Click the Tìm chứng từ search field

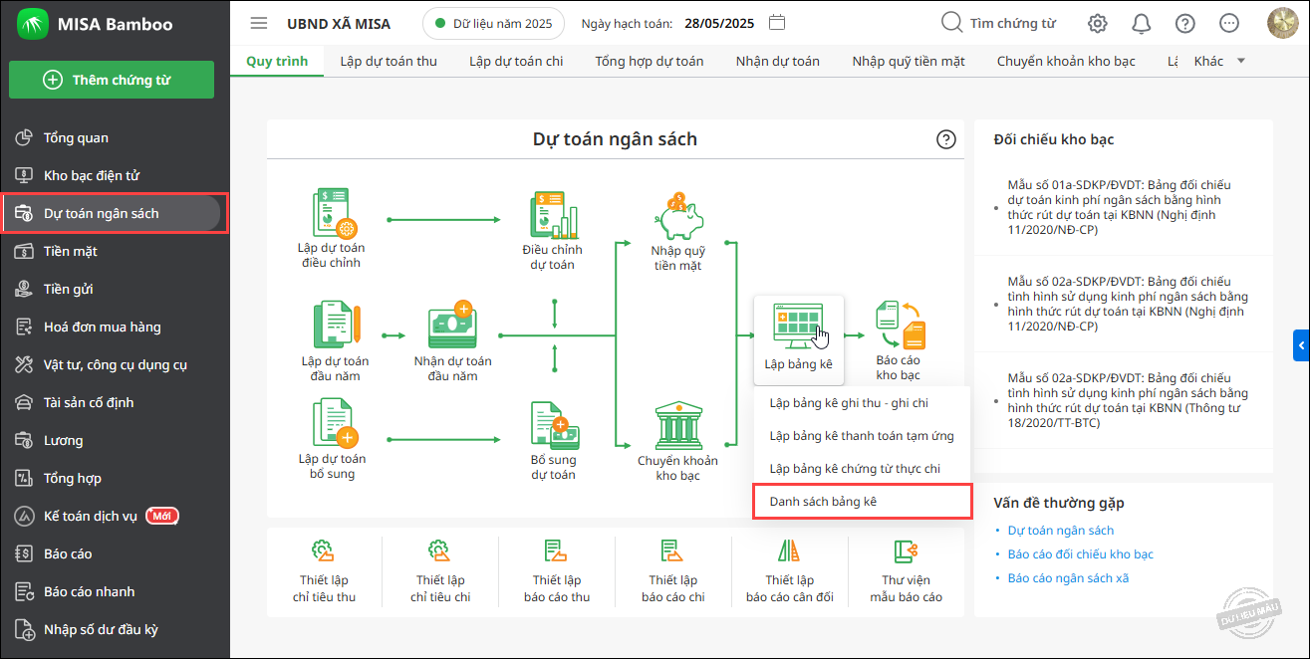[x=998, y=23]
